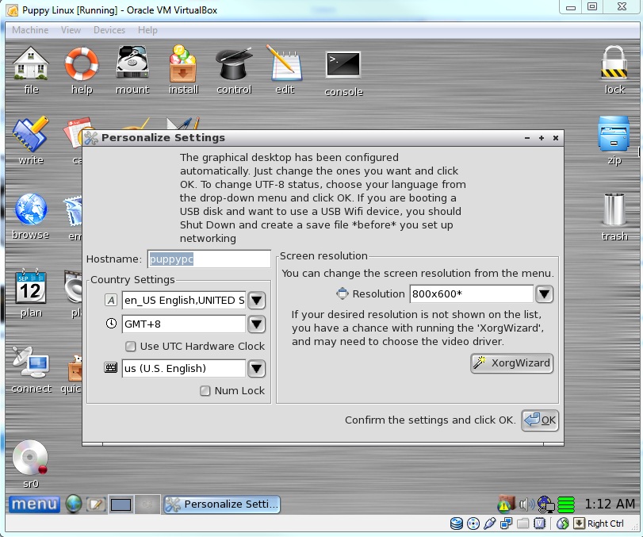Launch the edit notepad desktop icon

point(285,63)
